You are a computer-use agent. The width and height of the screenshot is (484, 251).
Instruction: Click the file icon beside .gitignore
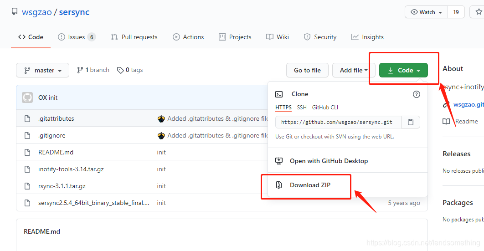[27, 135]
